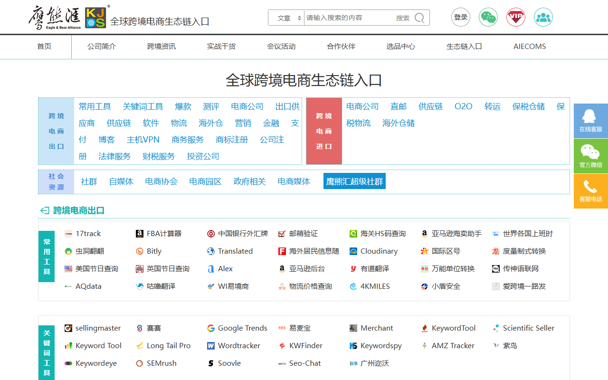Open the 4KMILES link

[x=375, y=286]
